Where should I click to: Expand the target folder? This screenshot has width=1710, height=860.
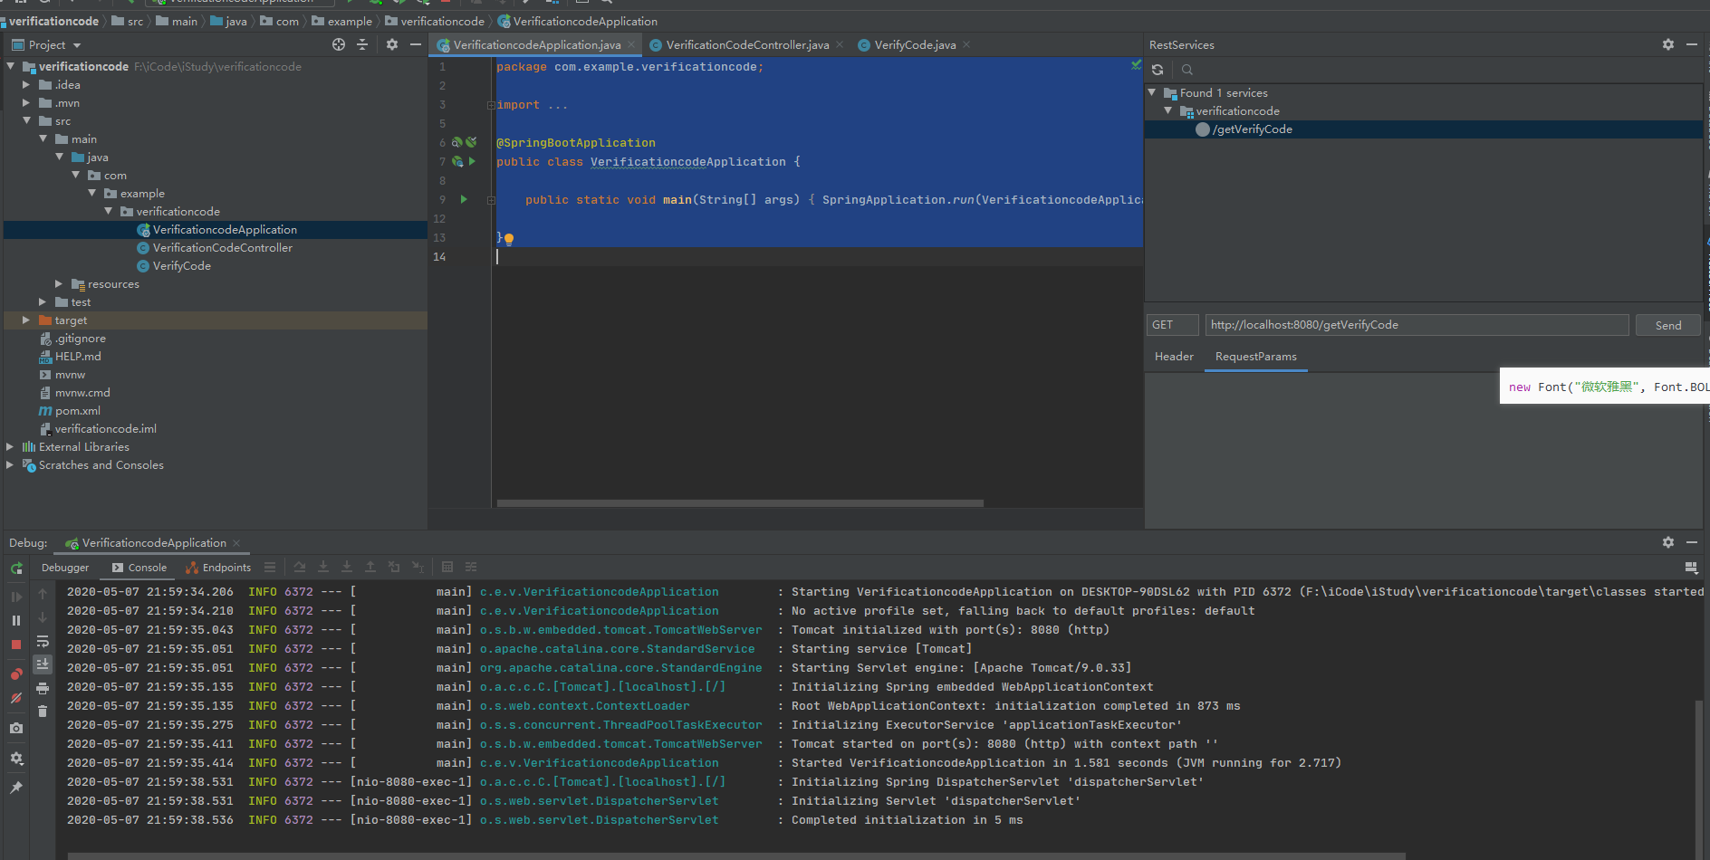26,320
